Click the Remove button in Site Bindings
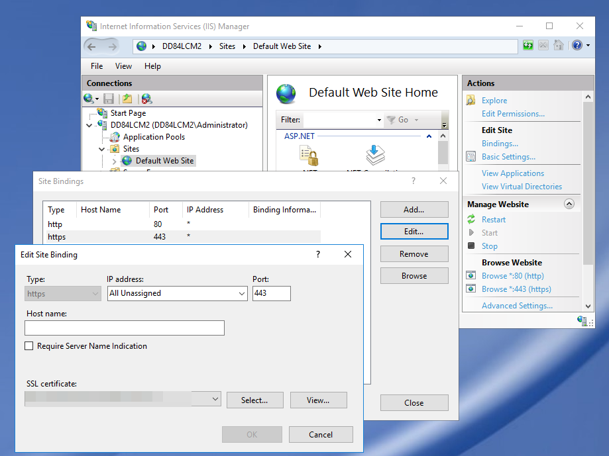609x456 pixels. (414, 254)
